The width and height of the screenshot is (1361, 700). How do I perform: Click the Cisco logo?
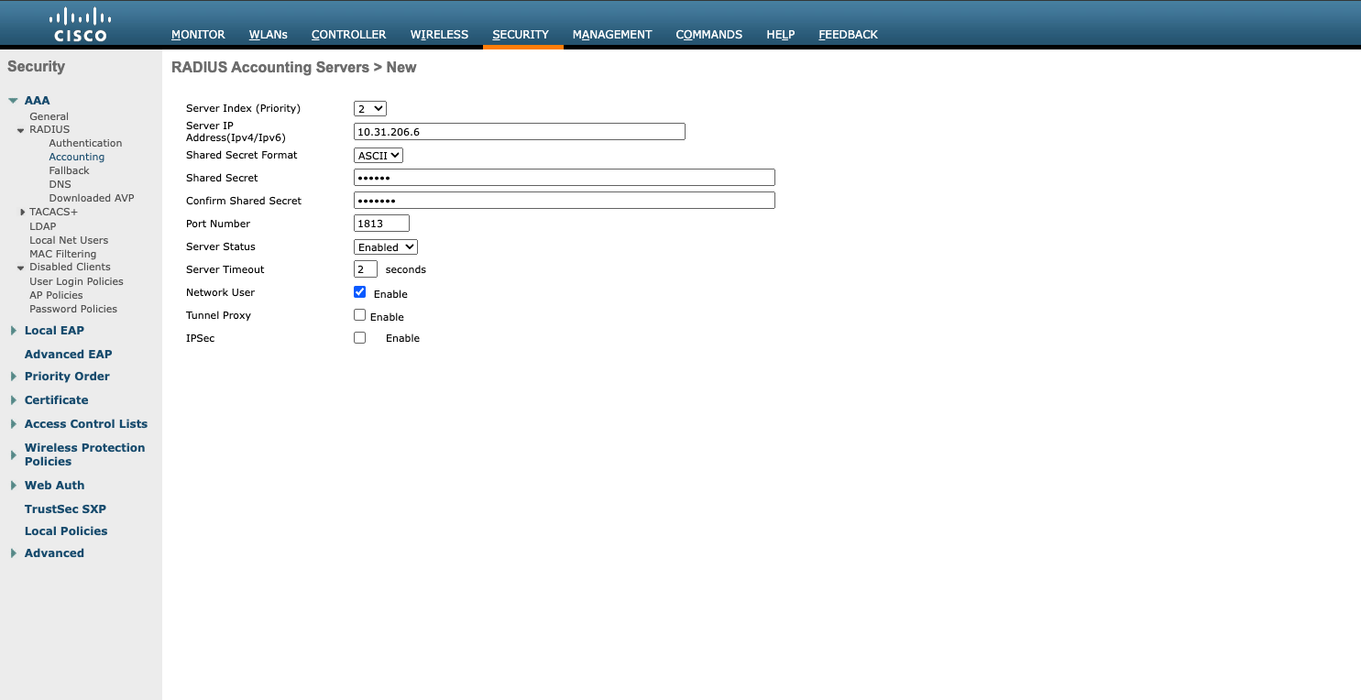click(80, 25)
